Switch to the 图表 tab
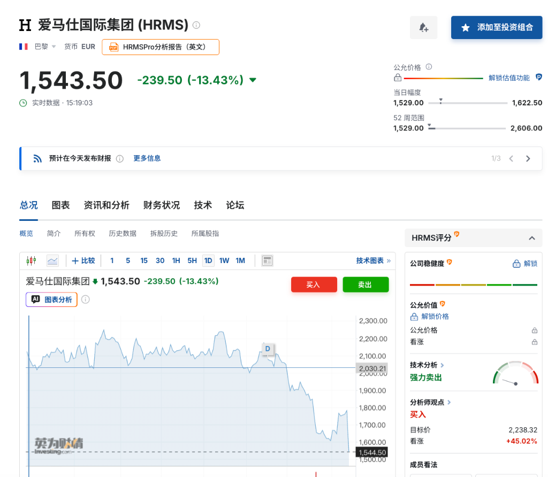548x477 pixels. [60, 205]
